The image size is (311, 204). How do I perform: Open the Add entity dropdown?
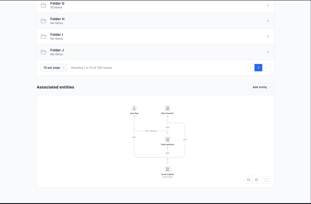[262, 87]
